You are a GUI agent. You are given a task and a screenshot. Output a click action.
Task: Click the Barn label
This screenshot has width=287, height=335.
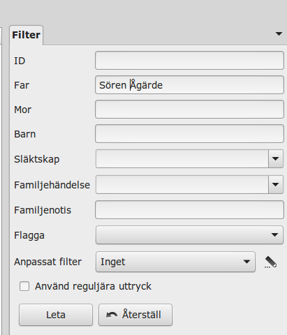coord(24,134)
